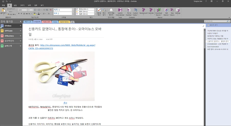Viewport: 231px width, 126px height.
Task: Decrease the indent level
Action: coord(44,10)
